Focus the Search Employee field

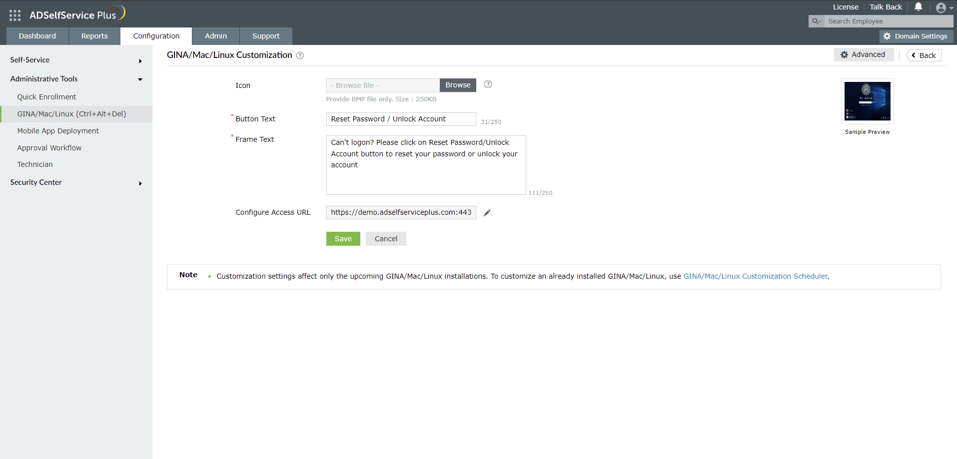tap(889, 21)
